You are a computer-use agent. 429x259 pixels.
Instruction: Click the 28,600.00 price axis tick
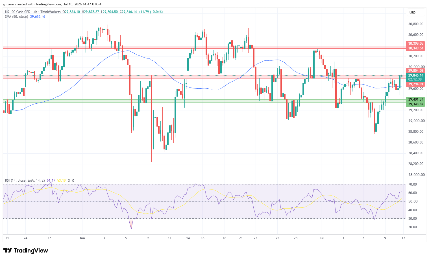416,142
